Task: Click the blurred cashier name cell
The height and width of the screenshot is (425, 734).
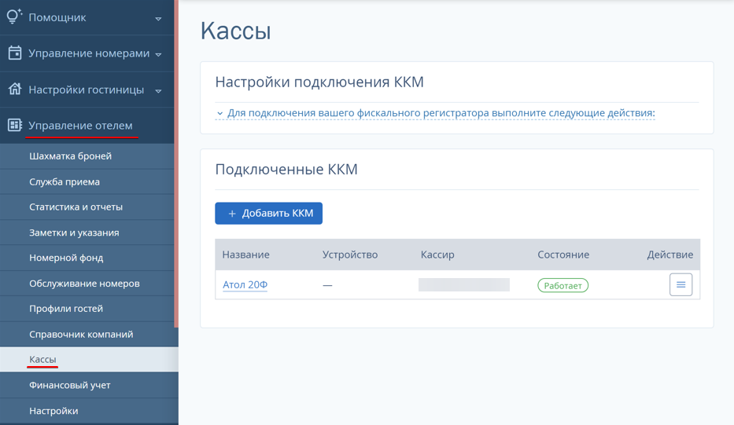Action: pos(464,284)
